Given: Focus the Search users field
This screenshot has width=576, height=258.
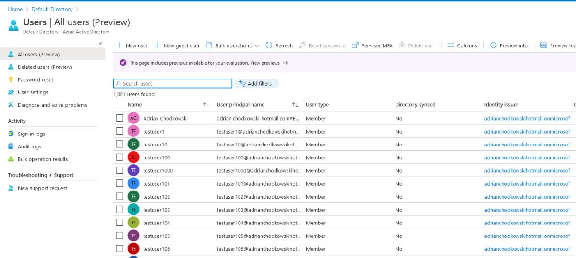Looking at the screenshot, I should tap(173, 83).
